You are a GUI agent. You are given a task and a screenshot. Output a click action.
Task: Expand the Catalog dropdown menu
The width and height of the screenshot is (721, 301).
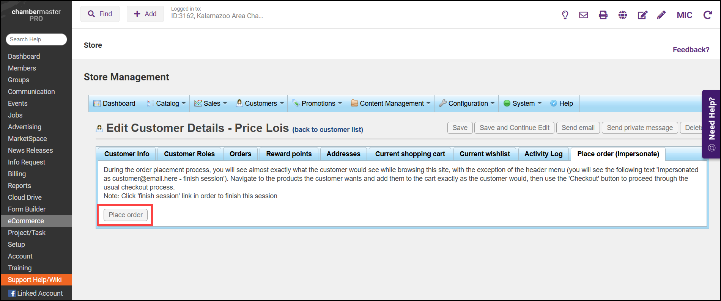point(166,103)
